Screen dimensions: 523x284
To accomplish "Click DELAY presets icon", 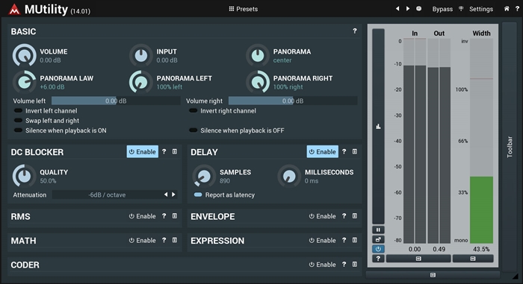I will coord(355,151).
